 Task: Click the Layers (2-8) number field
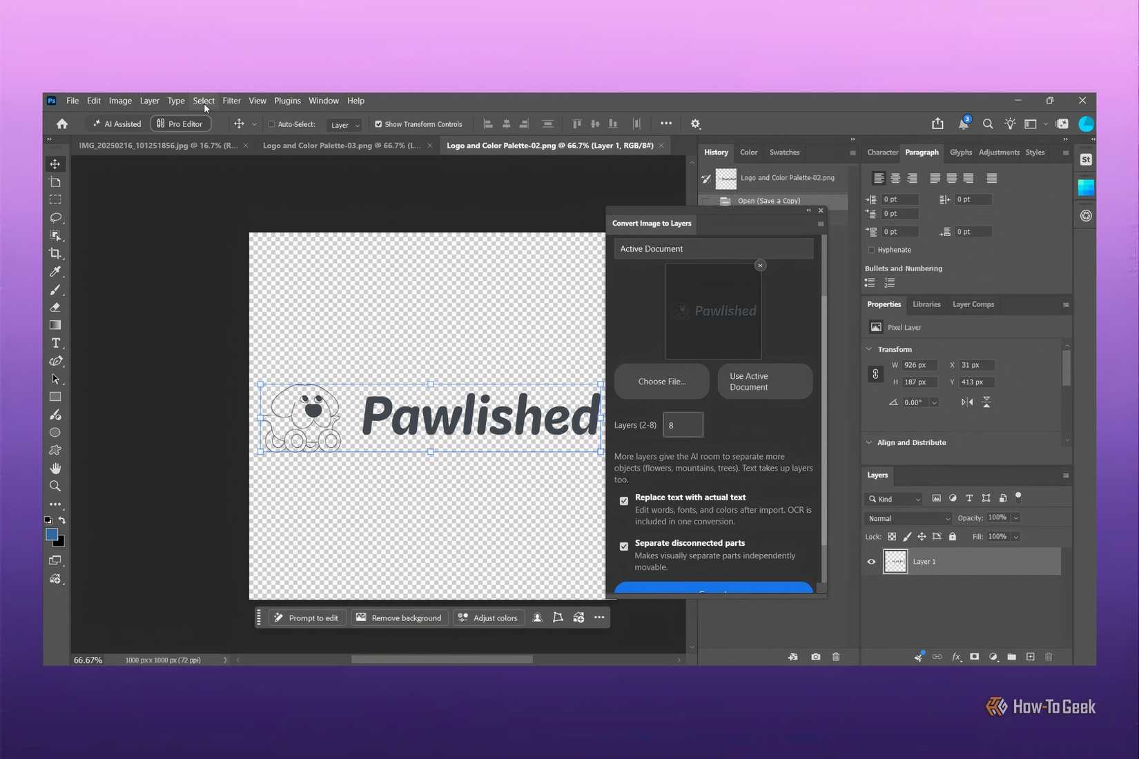coord(683,425)
